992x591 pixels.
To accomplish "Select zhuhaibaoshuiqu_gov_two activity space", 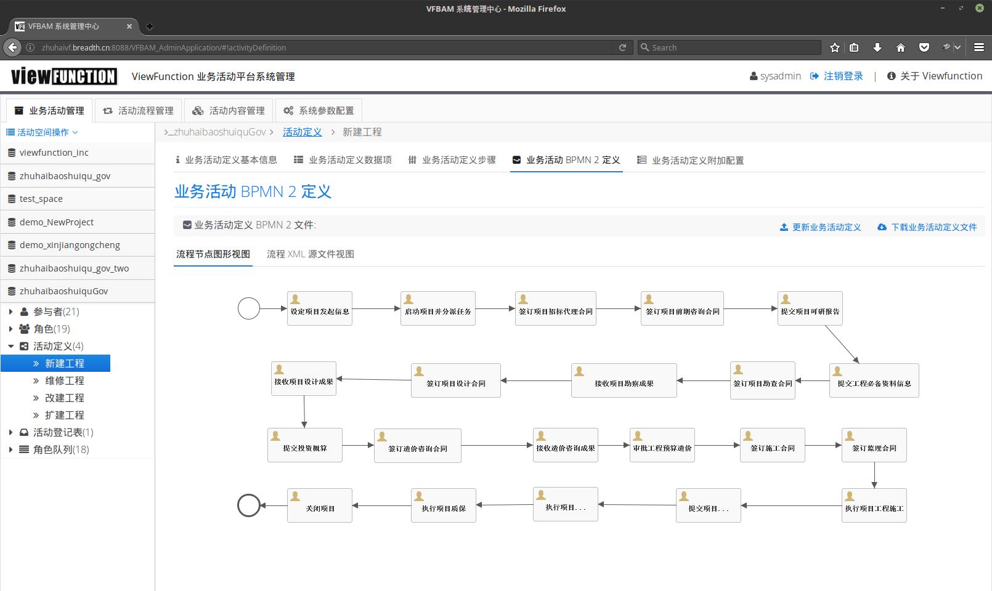I will pos(78,268).
